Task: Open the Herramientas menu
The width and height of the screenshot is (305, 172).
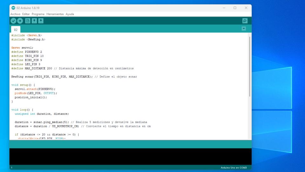Action: [55, 14]
